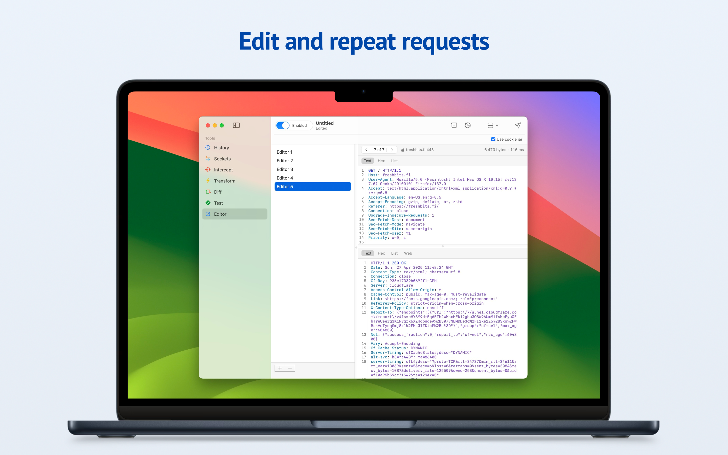Click the archive box toolbar icon
The height and width of the screenshot is (455, 728).
pyautogui.click(x=454, y=125)
